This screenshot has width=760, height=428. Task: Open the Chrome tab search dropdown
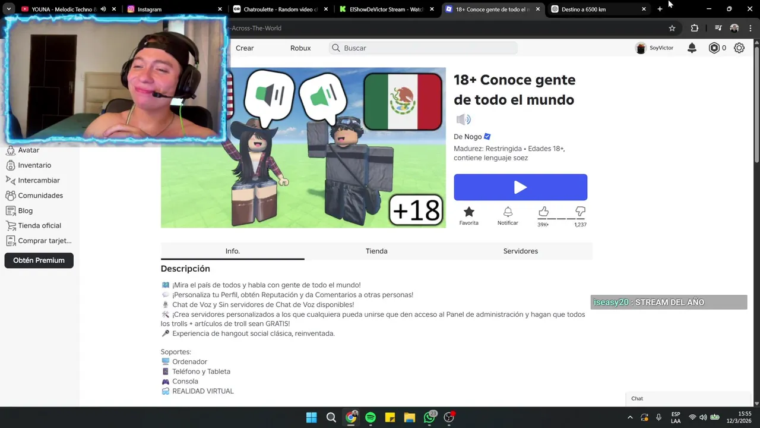(8, 9)
